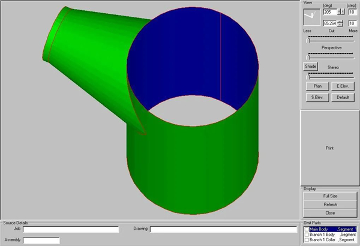Check the Branch 1 Collar omit checkbox

(307, 240)
